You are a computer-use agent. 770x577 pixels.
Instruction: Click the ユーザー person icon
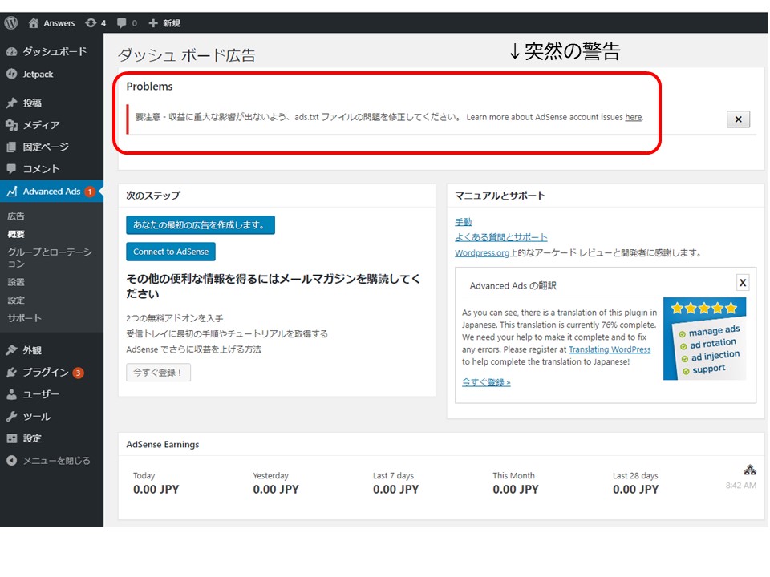12,394
